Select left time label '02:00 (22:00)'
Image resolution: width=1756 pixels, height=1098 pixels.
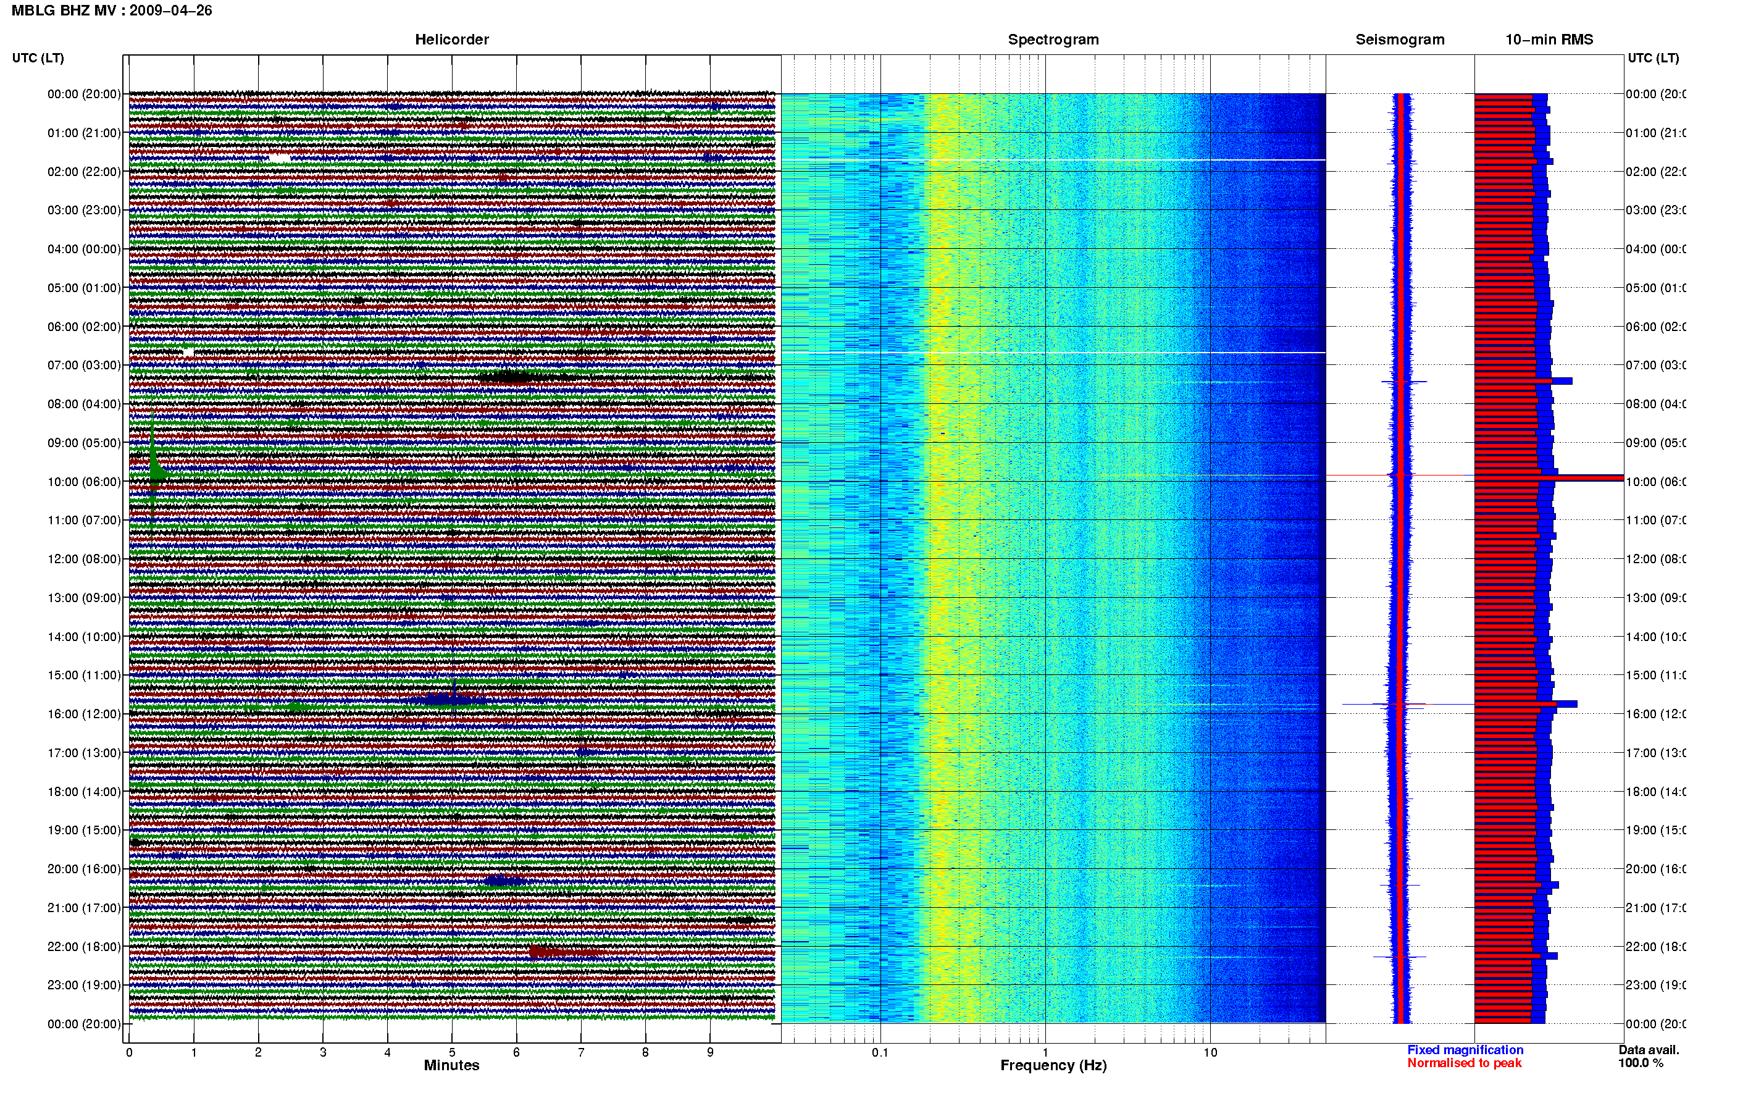point(84,172)
